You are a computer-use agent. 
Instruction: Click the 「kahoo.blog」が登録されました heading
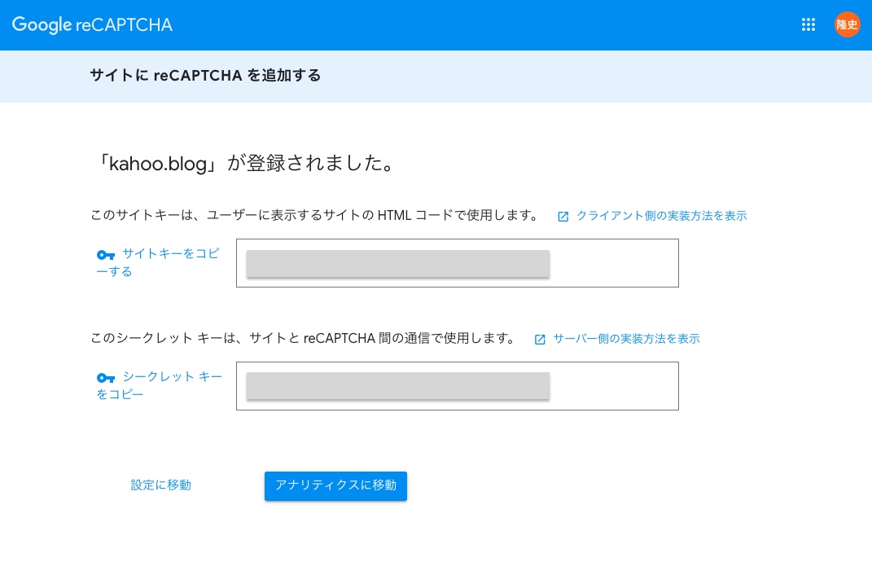pos(246,163)
